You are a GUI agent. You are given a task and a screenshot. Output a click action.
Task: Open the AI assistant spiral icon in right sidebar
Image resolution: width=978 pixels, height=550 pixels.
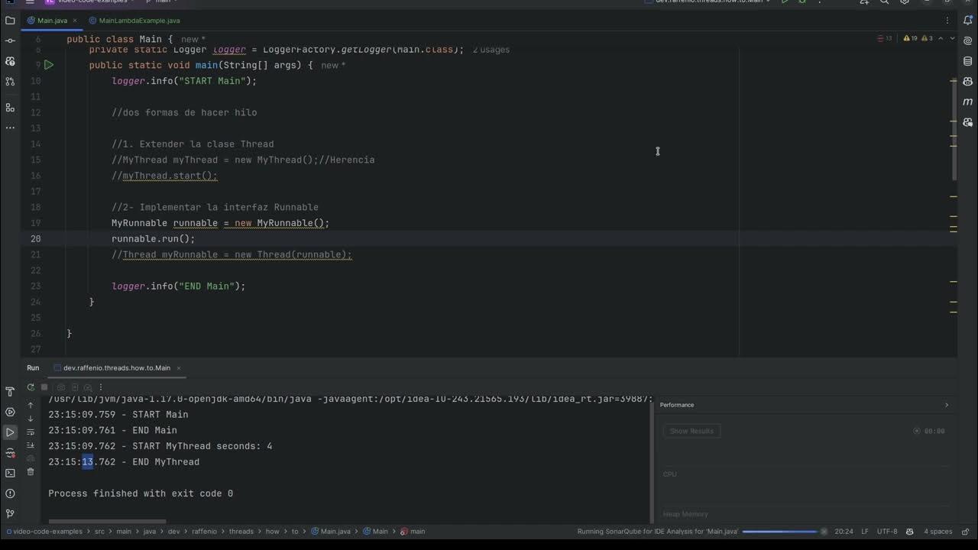pyautogui.click(x=968, y=41)
